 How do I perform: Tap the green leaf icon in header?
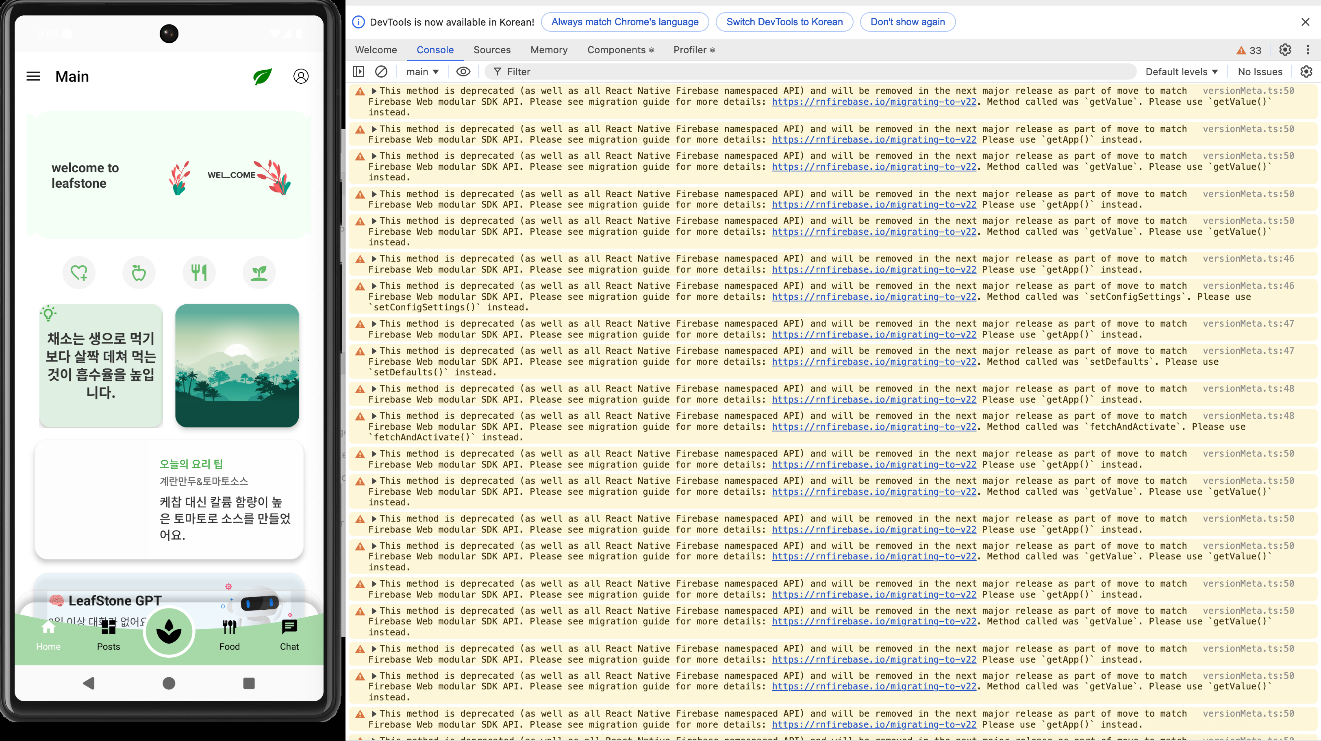pos(263,77)
